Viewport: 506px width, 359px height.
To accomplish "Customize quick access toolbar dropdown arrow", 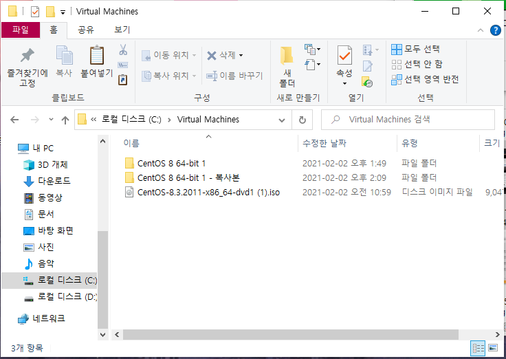I will (x=63, y=12).
